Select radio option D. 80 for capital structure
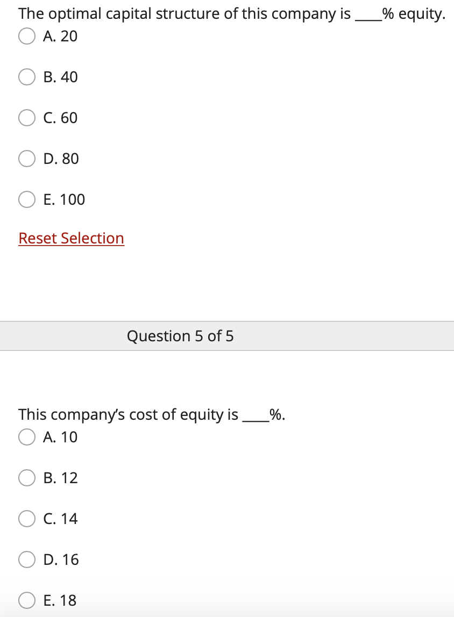Screen dimensions: 454x617 click(x=26, y=159)
